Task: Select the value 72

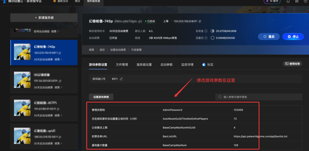Action: (x=235, y=119)
